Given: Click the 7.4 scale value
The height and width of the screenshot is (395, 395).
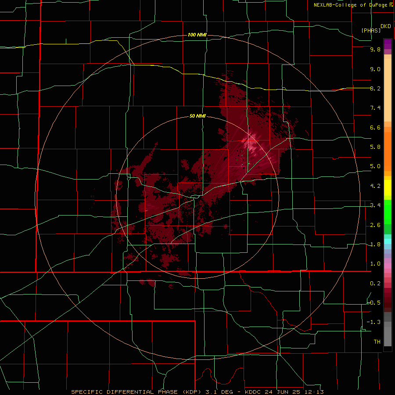Looking at the screenshot, I should tap(375, 108).
